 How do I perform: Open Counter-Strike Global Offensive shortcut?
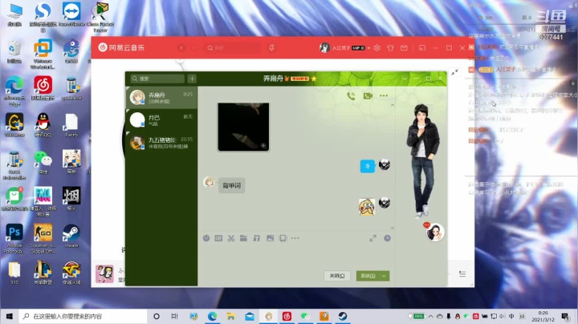[x=43, y=238]
